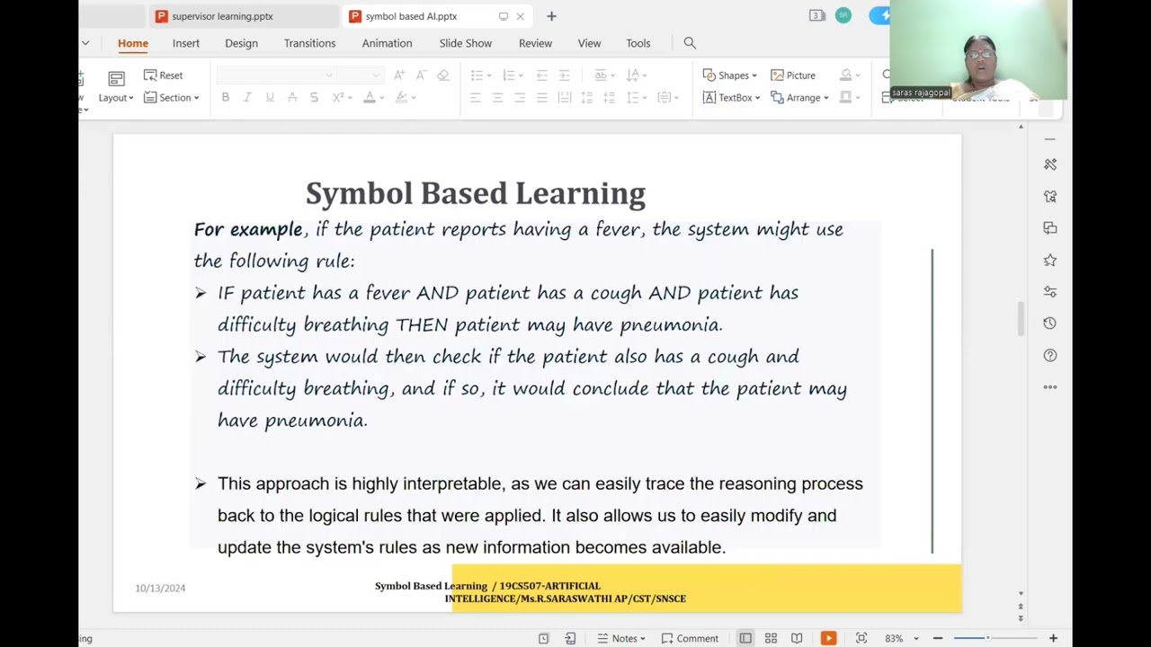Toggle underline text formatting
Image resolution: width=1151 pixels, height=647 pixels.
click(x=270, y=97)
